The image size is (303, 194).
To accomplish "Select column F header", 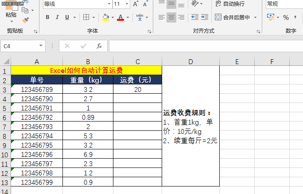I will click(272, 62).
